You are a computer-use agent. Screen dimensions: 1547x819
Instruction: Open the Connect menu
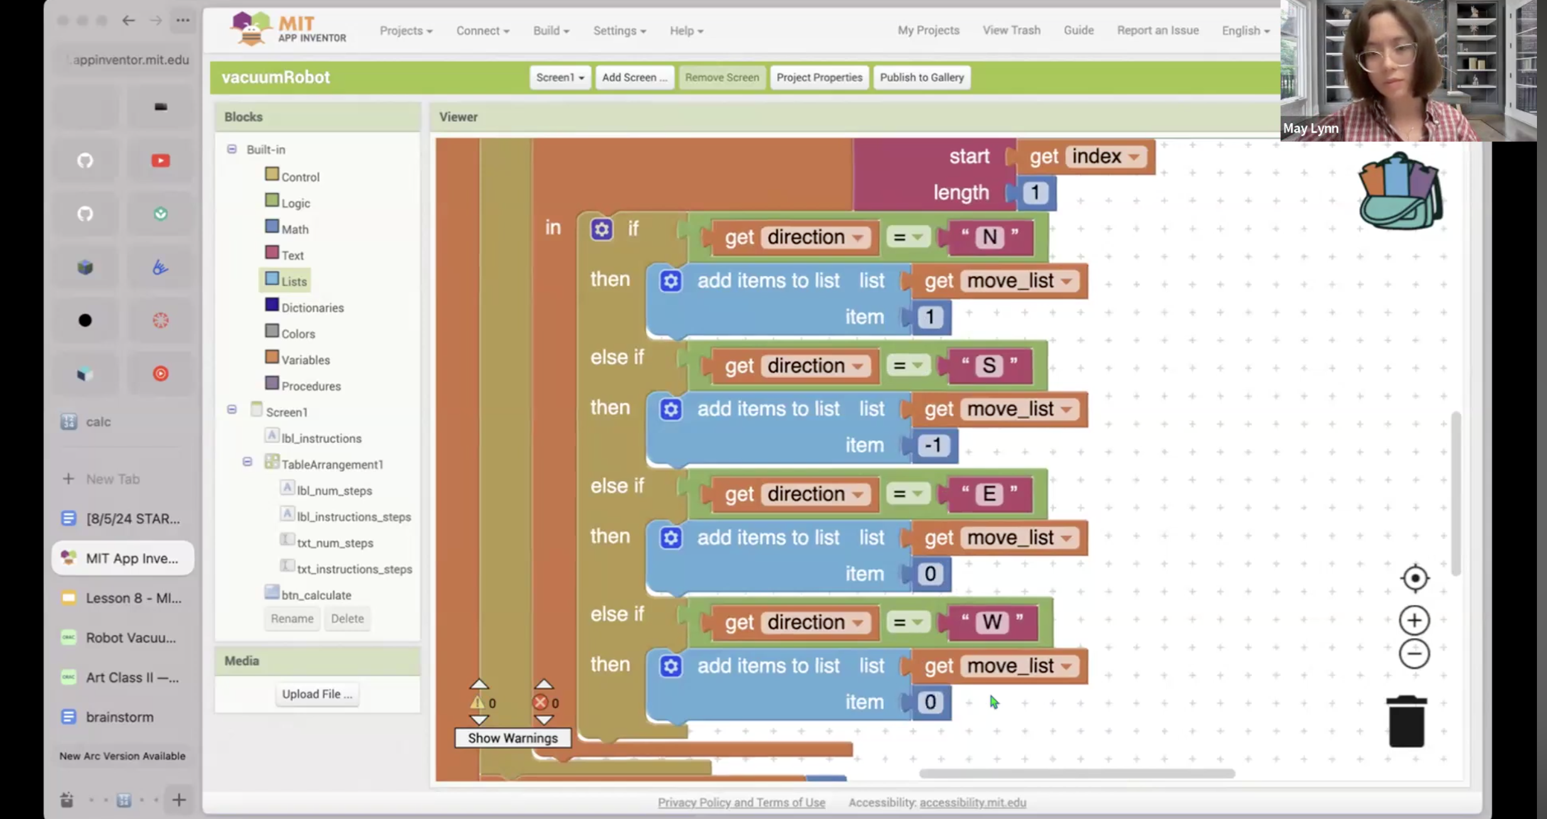tap(482, 30)
